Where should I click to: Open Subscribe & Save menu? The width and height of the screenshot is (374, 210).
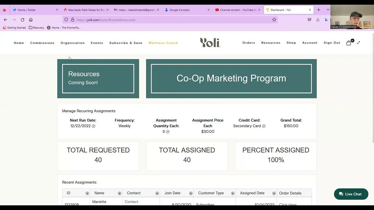coord(126,43)
